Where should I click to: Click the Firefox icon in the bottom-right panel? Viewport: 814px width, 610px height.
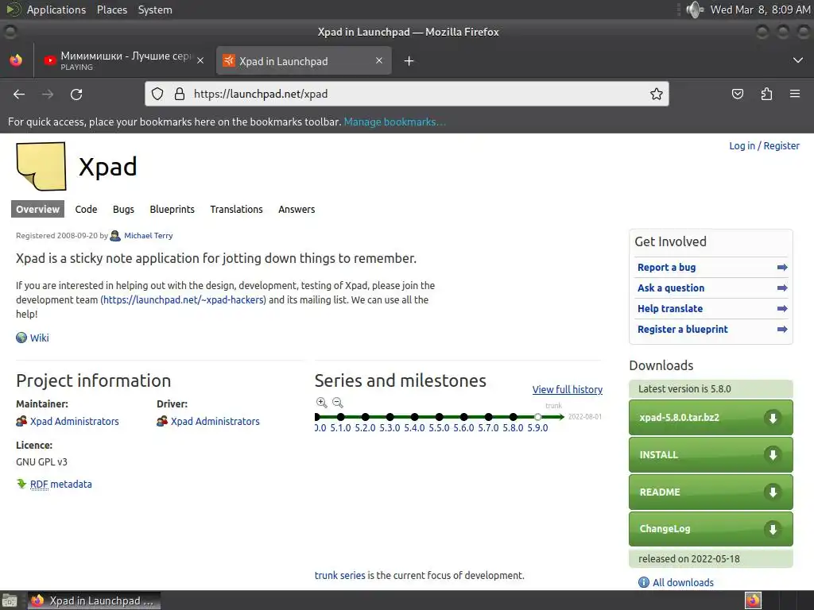[x=753, y=600]
